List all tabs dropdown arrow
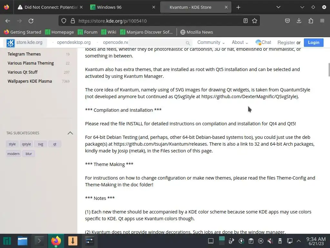This screenshot has height=248, width=330. [x=278, y=7]
